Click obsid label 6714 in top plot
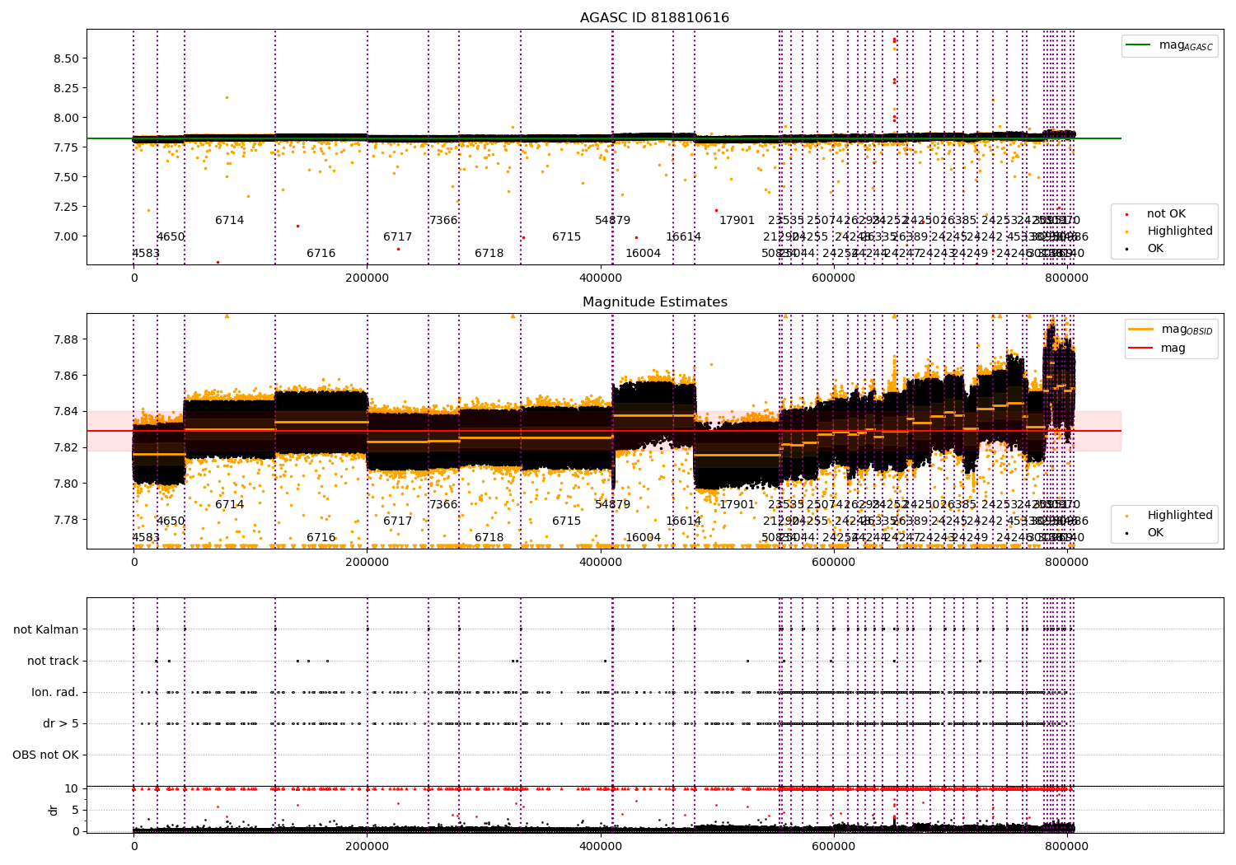Screen dimensions: 1236x865 (230, 221)
